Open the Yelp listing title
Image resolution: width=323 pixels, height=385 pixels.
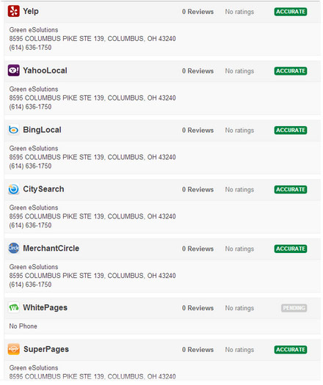[x=31, y=11]
